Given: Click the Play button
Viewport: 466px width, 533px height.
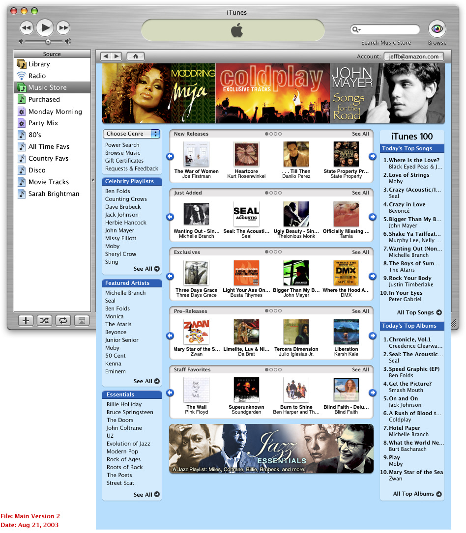Looking at the screenshot, I should pyautogui.click(x=45, y=28).
